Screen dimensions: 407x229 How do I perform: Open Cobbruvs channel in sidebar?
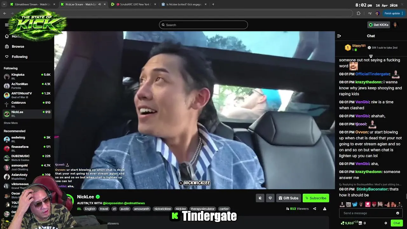(x=27, y=104)
